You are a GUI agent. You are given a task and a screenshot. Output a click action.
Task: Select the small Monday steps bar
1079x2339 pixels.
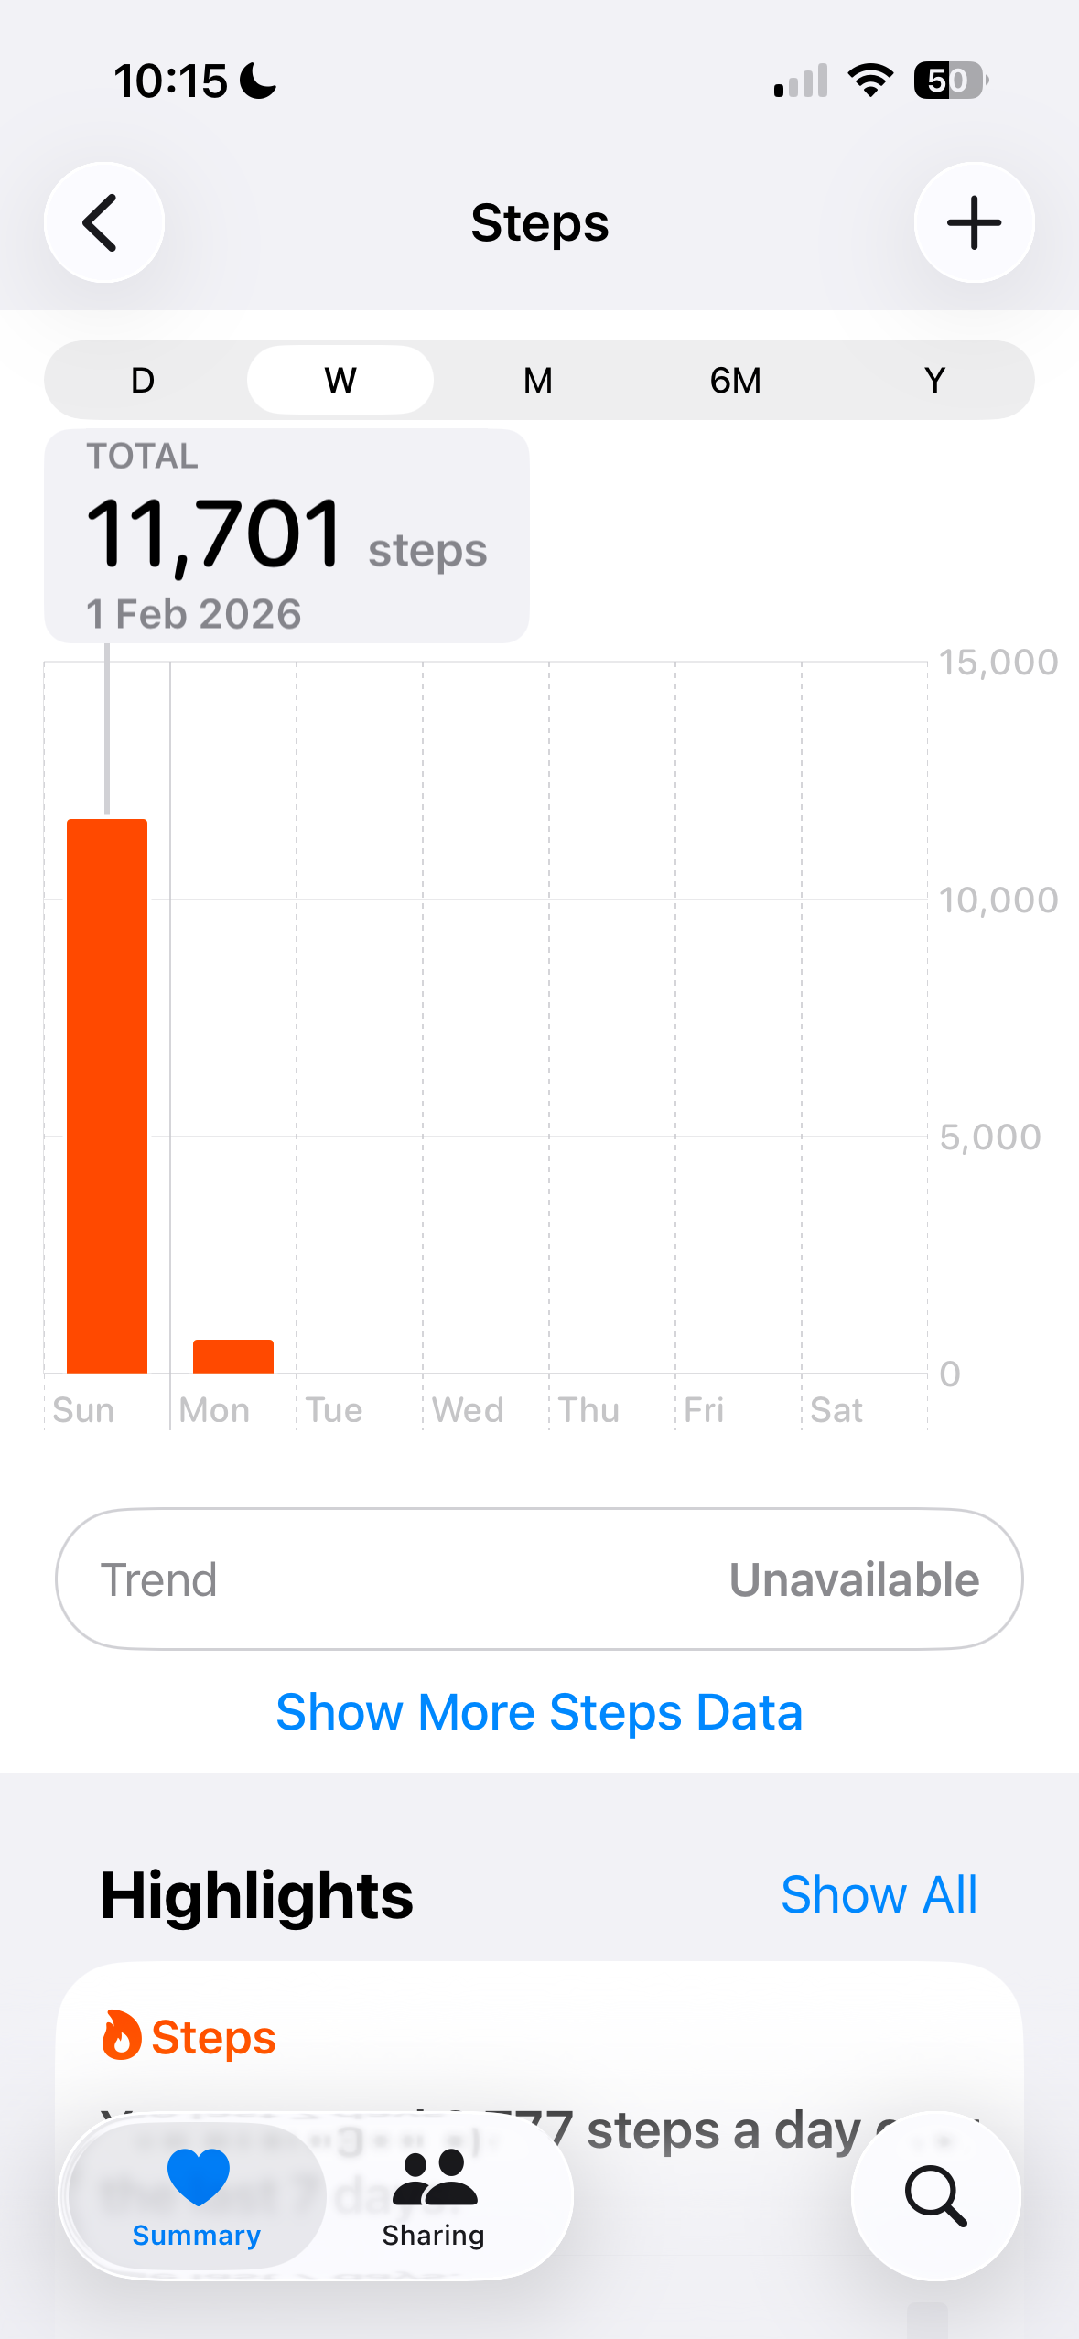tap(233, 1356)
